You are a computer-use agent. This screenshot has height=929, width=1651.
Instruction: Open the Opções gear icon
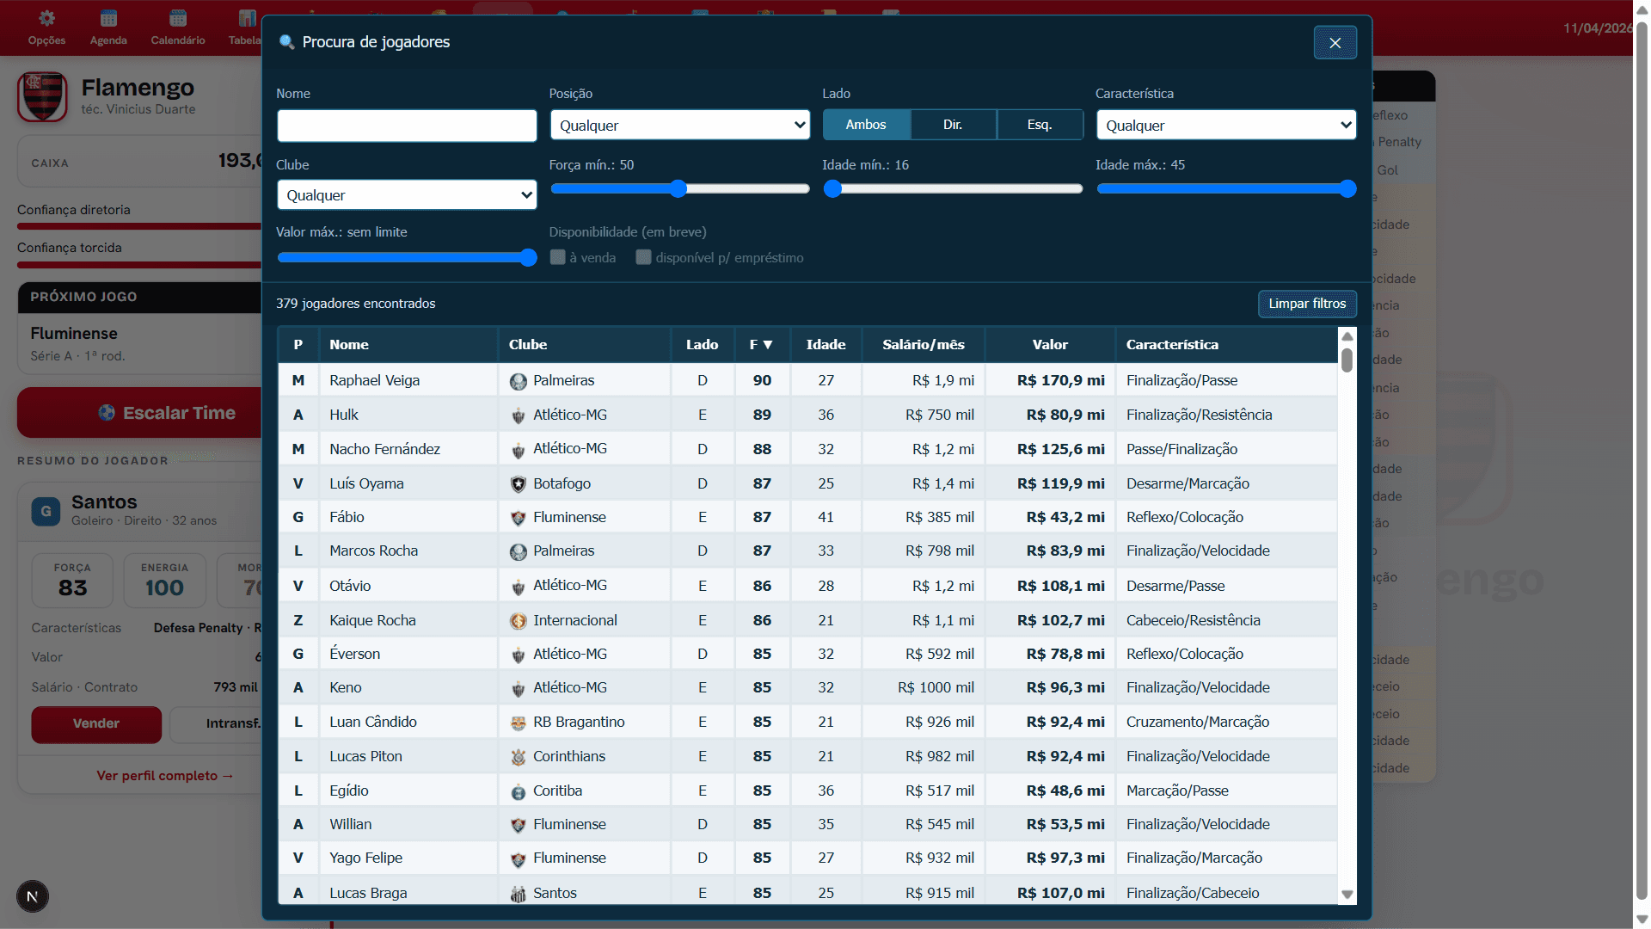tap(46, 18)
